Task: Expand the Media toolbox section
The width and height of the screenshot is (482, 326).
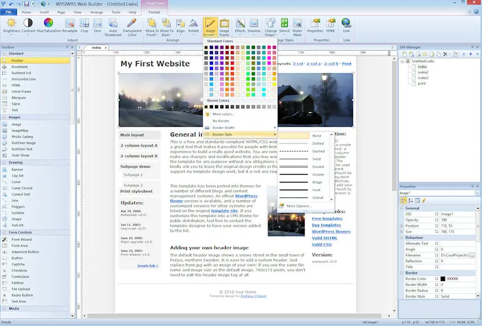Action: pyautogui.click(x=4, y=308)
